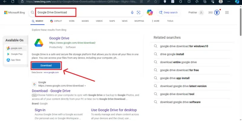Click the App Store entry

click(14, 60)
